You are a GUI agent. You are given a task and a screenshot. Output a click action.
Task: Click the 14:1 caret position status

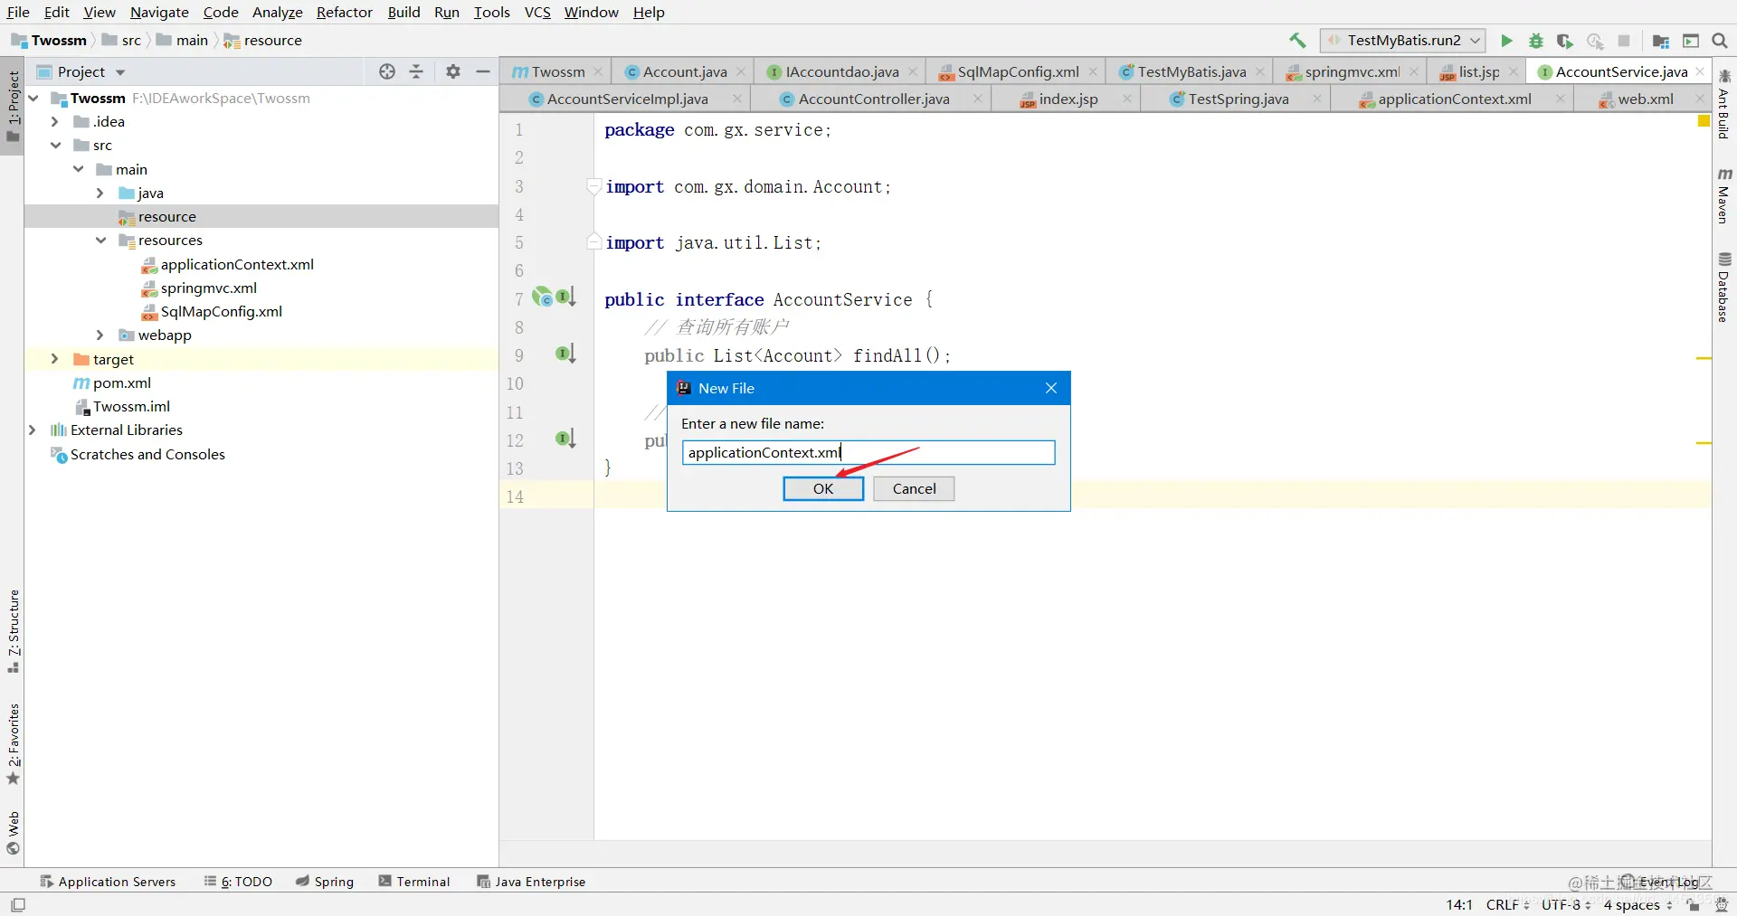(1459, 904)
